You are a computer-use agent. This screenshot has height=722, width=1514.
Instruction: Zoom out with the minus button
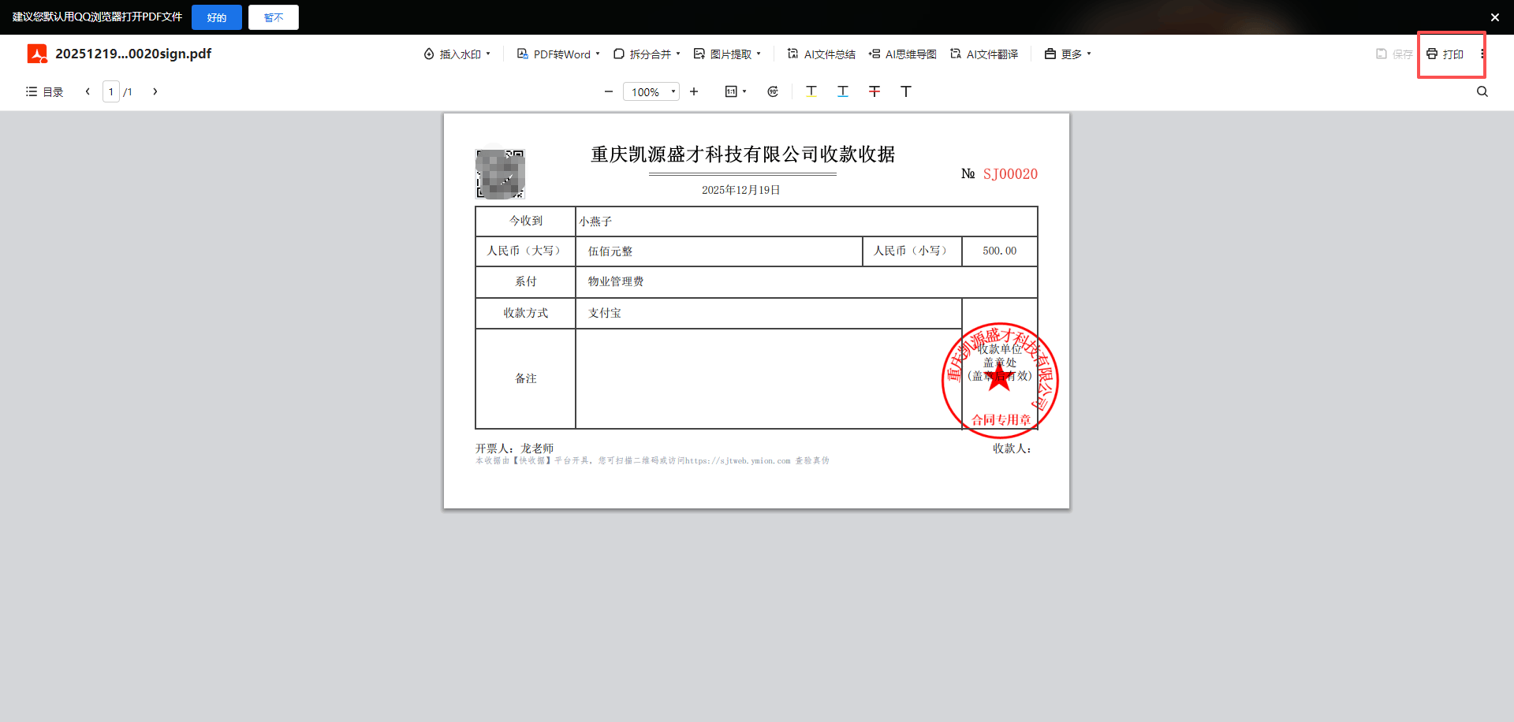[x=608, y=91]
